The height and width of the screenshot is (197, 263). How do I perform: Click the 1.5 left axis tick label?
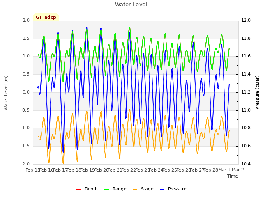pyautogui.click(x=26, y=38)
